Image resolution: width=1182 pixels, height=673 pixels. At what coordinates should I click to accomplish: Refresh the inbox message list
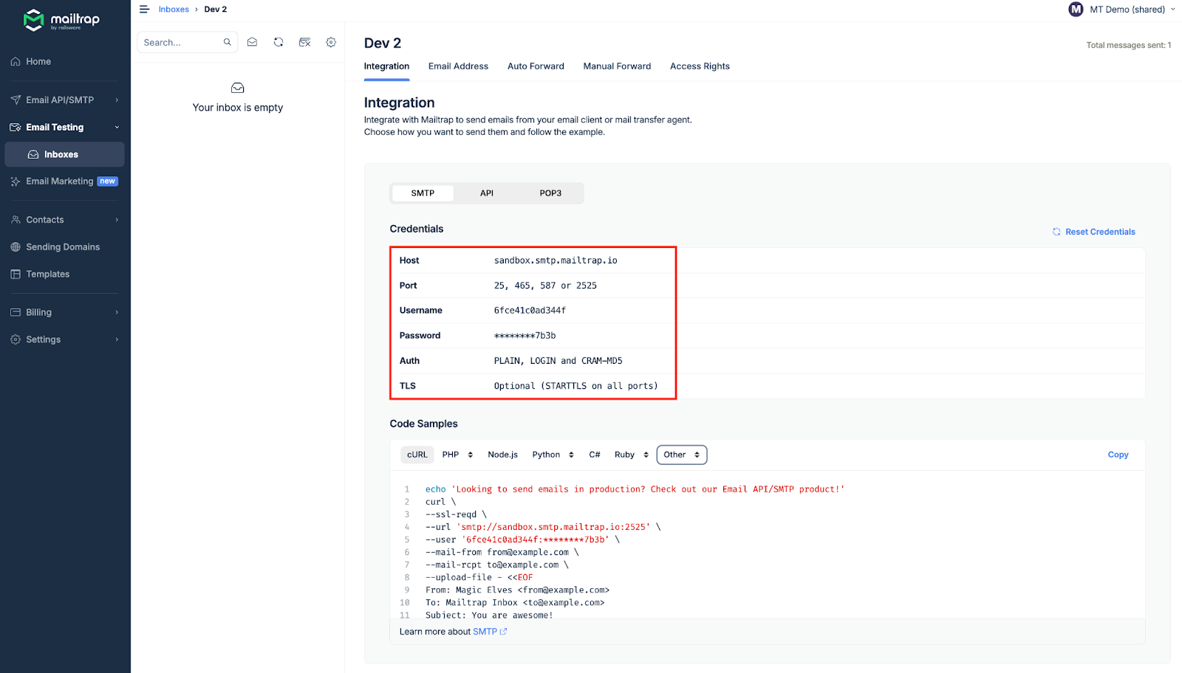pos(279,42)
